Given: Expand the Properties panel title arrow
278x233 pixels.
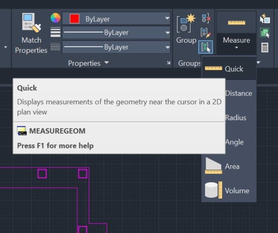Looking at the screenshot, I should click(x=107, y=63).
